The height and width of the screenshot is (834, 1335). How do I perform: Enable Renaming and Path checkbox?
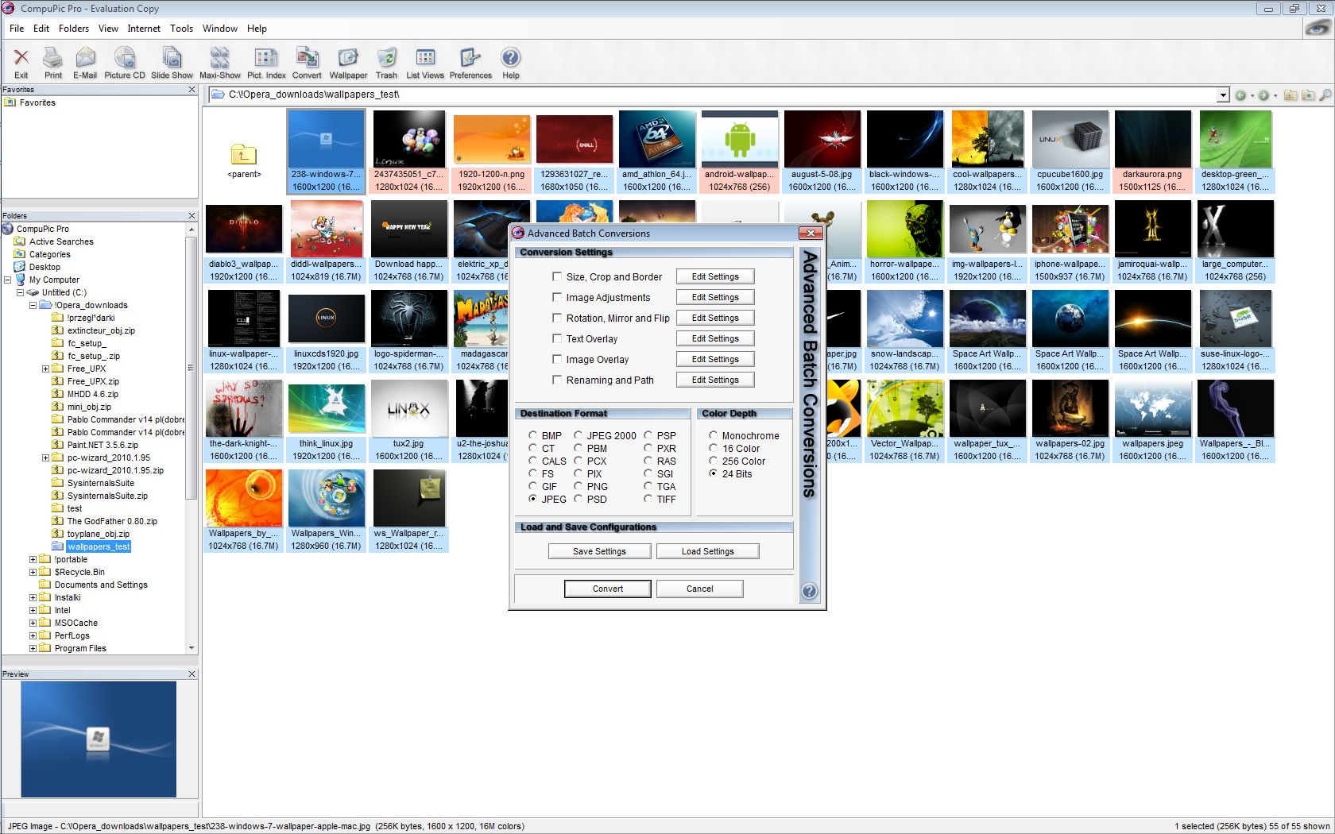(x=557, y=380)
